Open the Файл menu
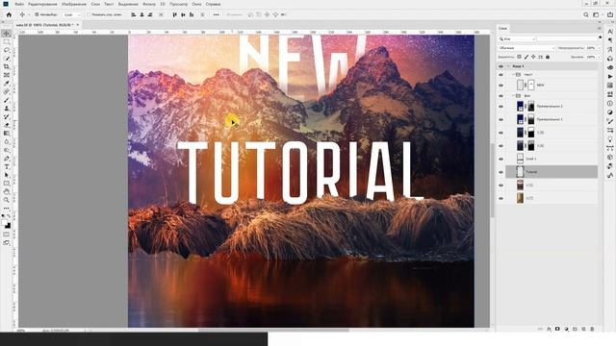This screenshot has width=616, height=346. pyautogui.click(x=19, y=4)
